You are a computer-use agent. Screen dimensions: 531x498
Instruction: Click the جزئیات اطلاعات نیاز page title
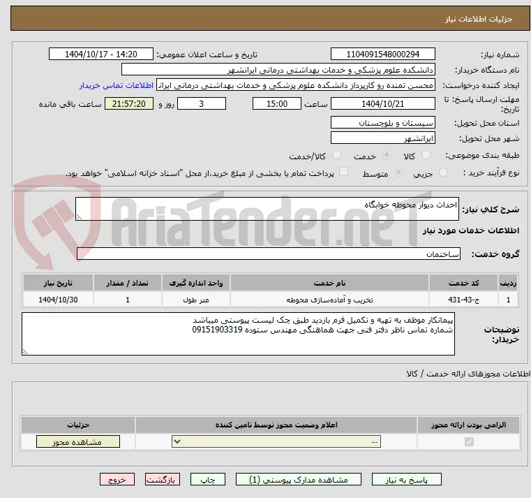coord(479,19)
